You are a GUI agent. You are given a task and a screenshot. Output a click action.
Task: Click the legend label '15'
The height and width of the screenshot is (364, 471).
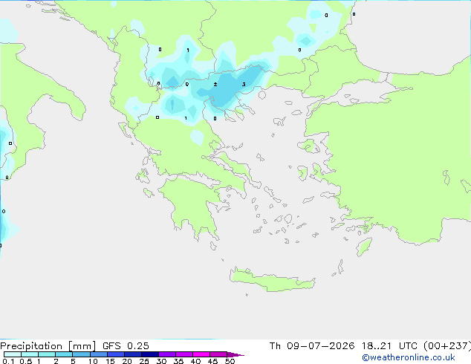(110, 361)
